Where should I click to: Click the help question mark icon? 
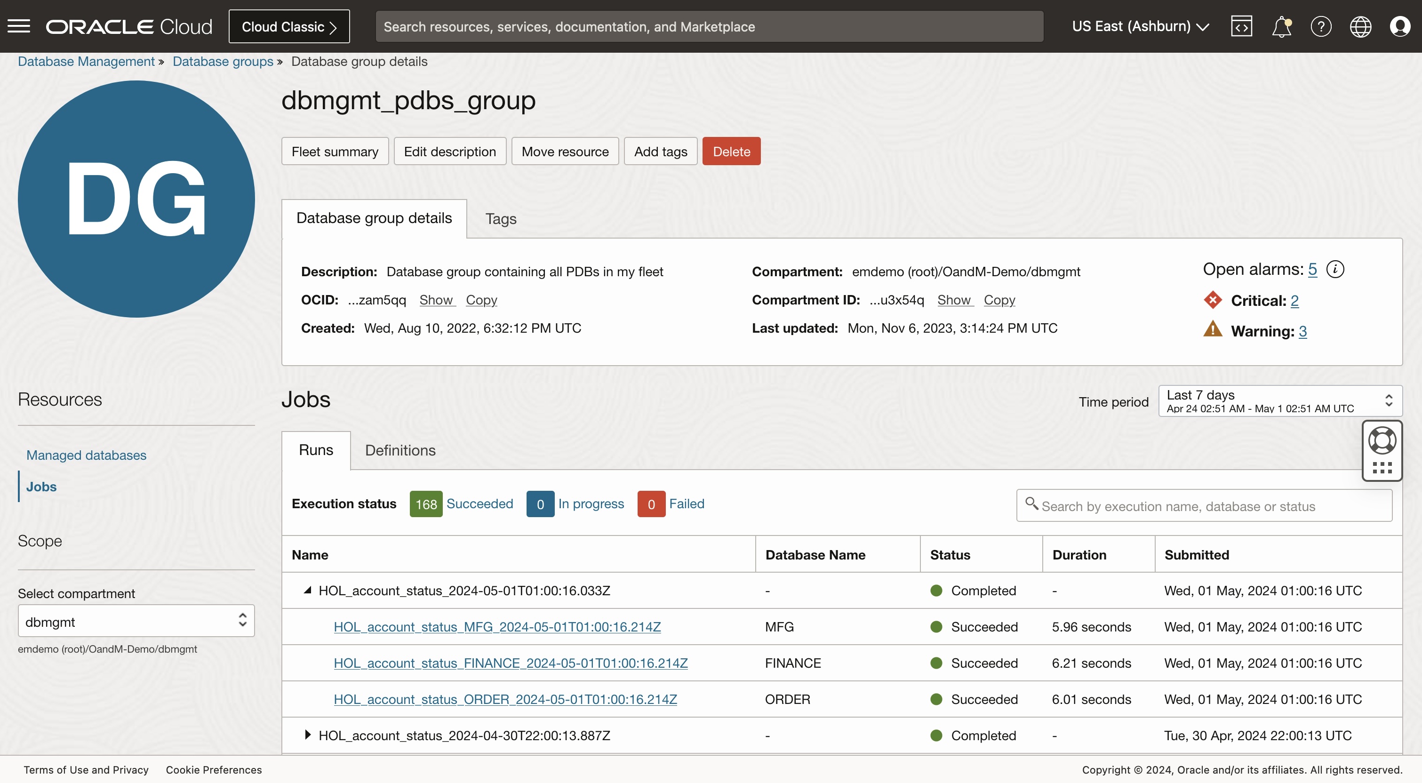coord(1320,26)
